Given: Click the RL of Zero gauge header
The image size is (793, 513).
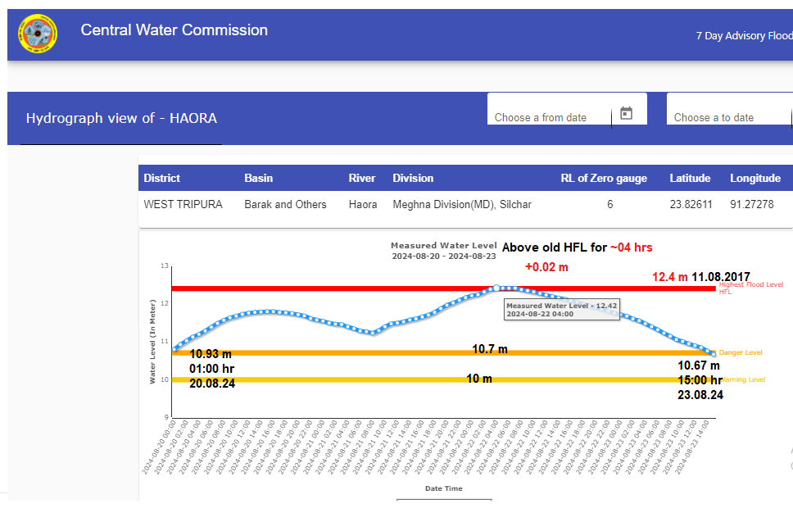Looking at the screenshot, I should pos(603,178).
